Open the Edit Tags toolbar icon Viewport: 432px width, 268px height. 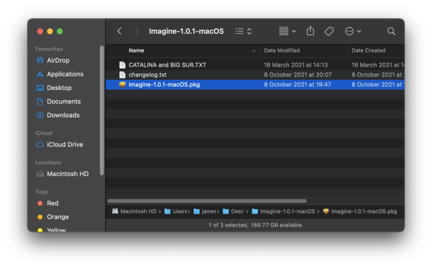tap(329, 31)
